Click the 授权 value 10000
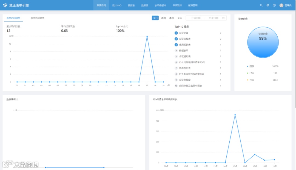 (x=275, y=66)
